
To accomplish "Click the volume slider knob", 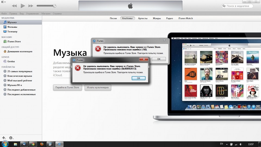I will [x=54, y=6].
